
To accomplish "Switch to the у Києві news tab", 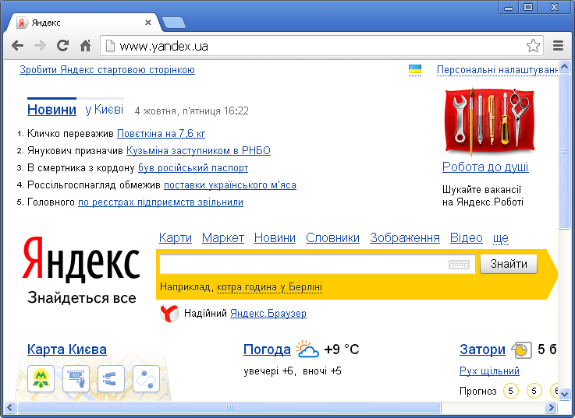I will click(x=104, y=110).
